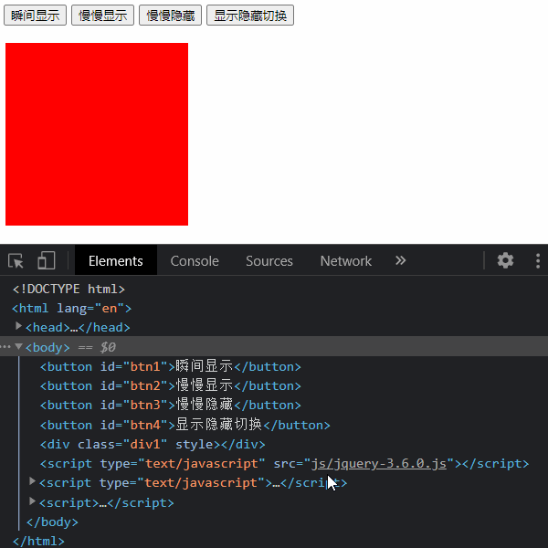This screenshot has height=548, width=548.
Task: Click the 慢慢显示 button
Action: [102, 16]
